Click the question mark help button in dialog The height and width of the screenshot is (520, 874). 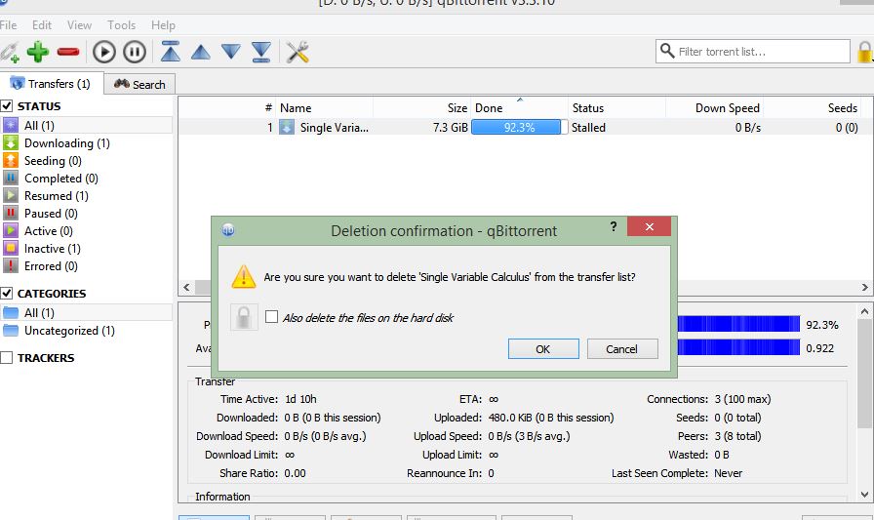click(x=614, y=226)
